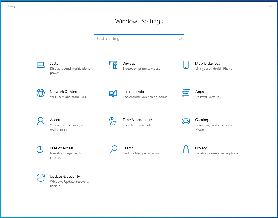Click the 'Windows Settings' heading
Image resolution: width=278 pixels, height=218 pixels.
click(x=139, y=21)
